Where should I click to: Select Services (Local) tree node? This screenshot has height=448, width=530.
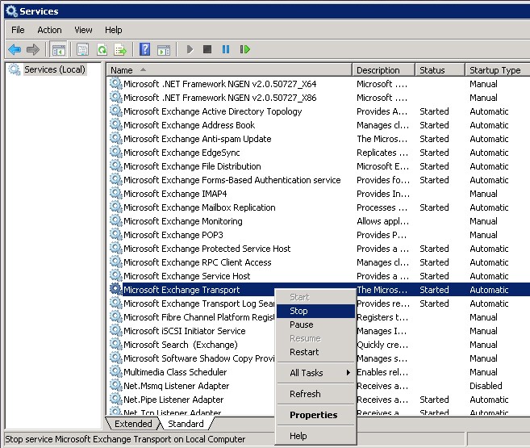54,69
